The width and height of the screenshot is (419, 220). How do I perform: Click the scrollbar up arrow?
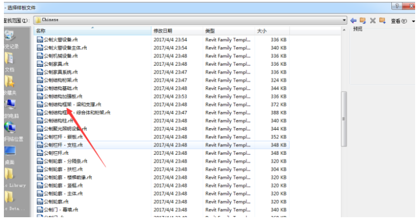pos(344,30)
